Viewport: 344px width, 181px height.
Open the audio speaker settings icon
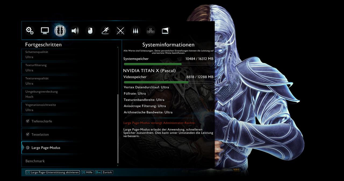(75, 31)
